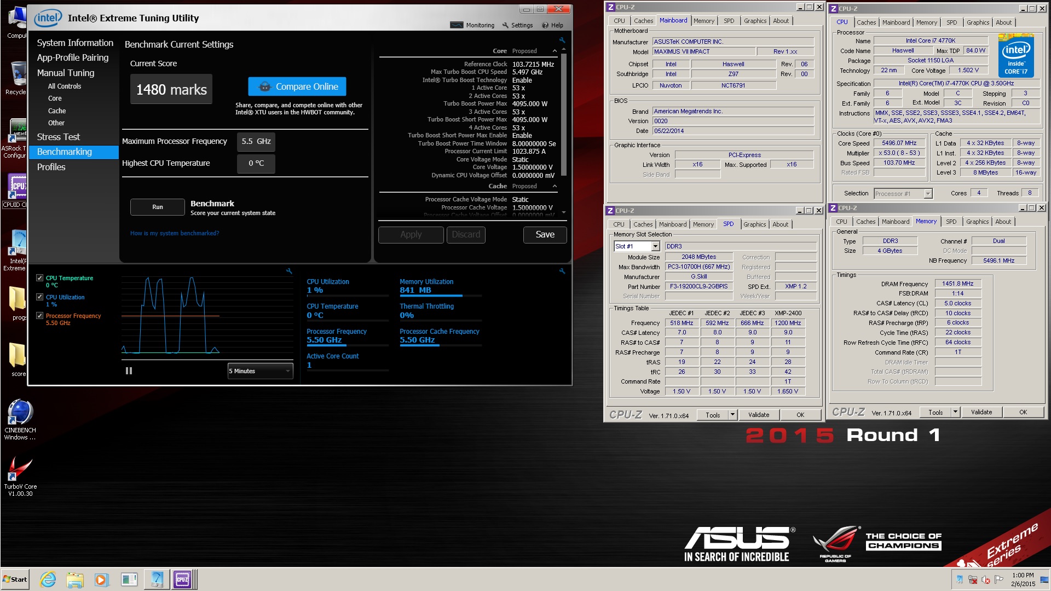The image size is (1051, 591).
Task: Open Tools dropdown arrow in Memory CPU-Z window
Action: coord(955,412)
